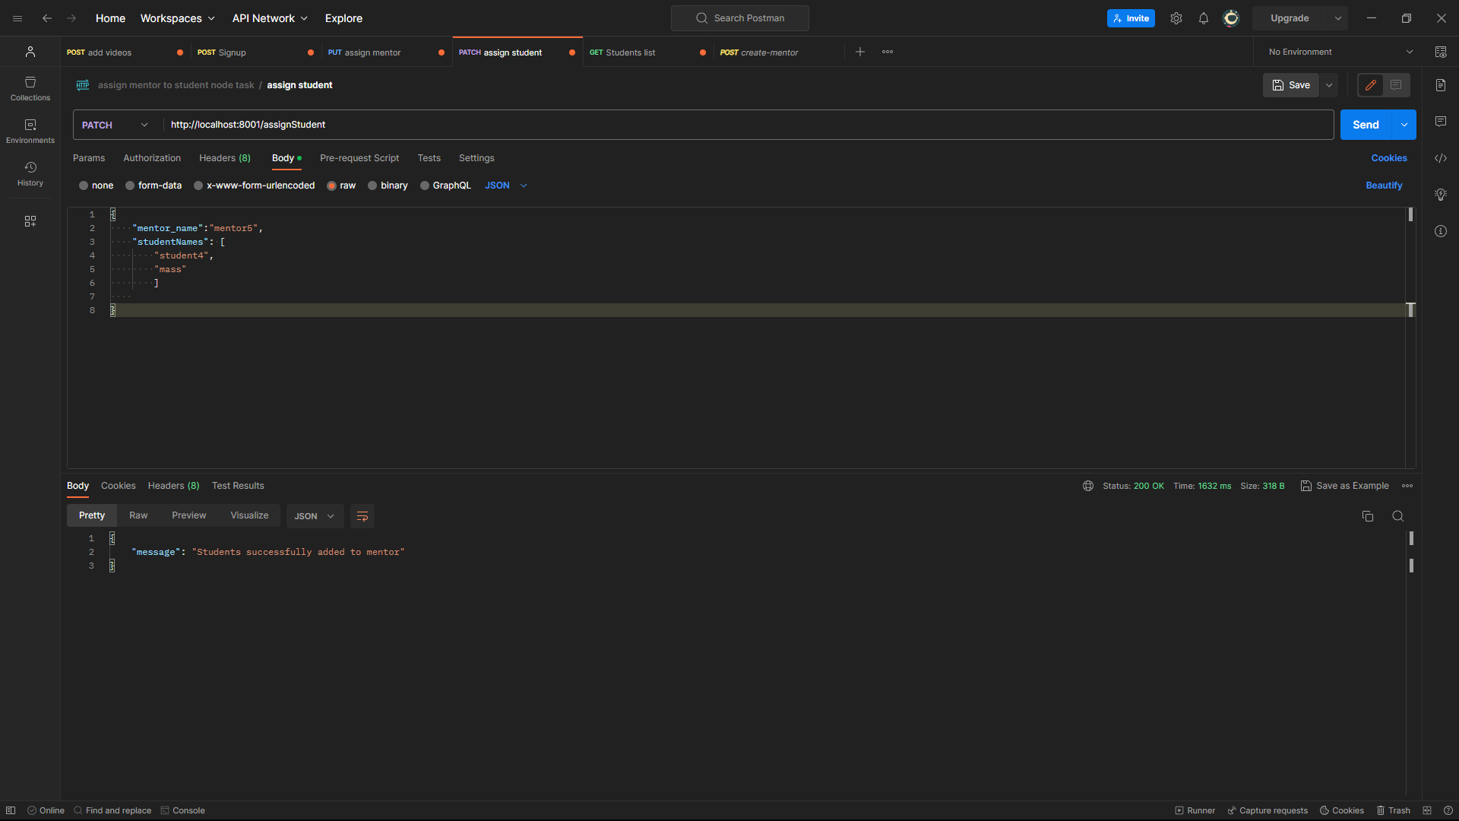Viewport: 1459px width, 821px height.
Task: Select the raw body format radio button
Action: tap(332, 185)
